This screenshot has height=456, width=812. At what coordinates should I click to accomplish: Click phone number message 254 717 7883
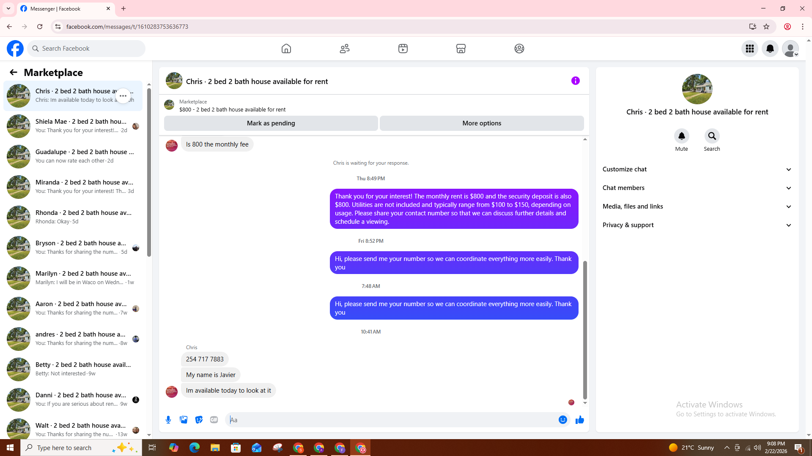[205, 359]
